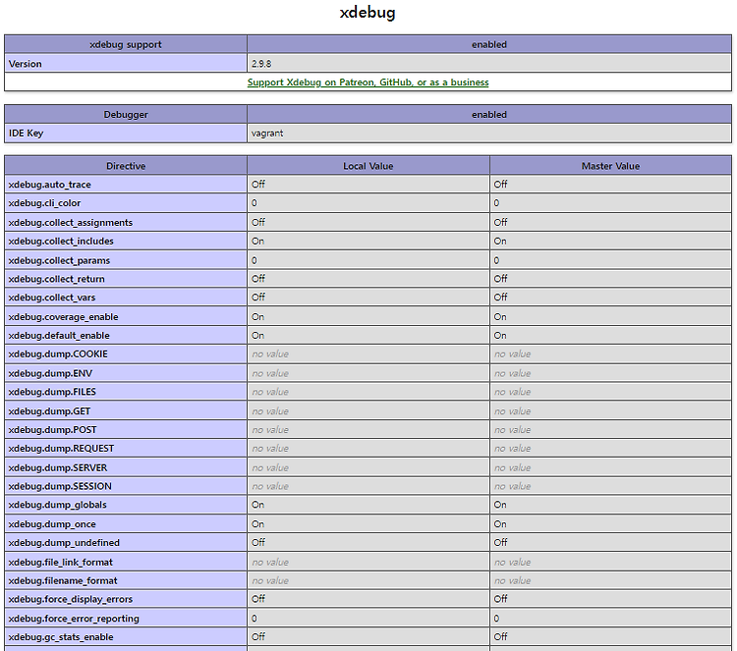Select the xdebug.dump_once directive name
Image resolution: width=737 pixels, height=651 pixels.
point(52,524)
